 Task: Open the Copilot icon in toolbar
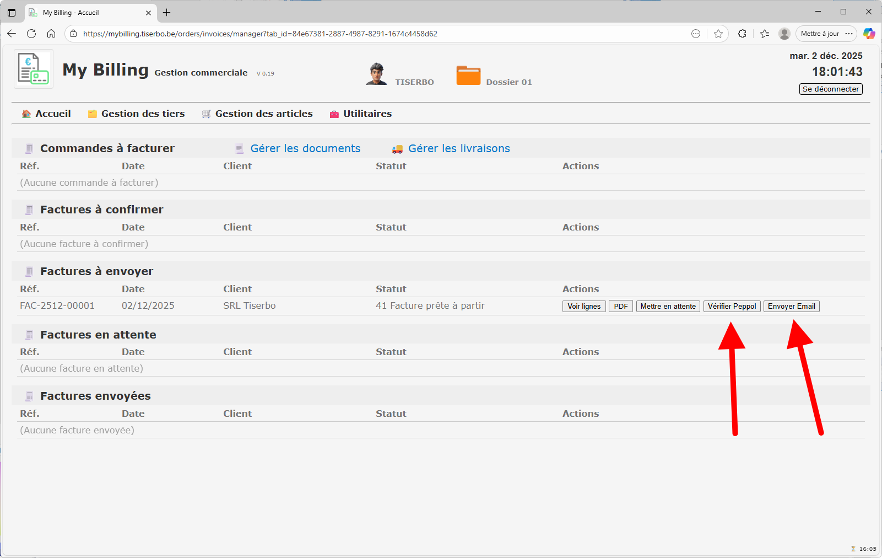click(x=869, y=34)
